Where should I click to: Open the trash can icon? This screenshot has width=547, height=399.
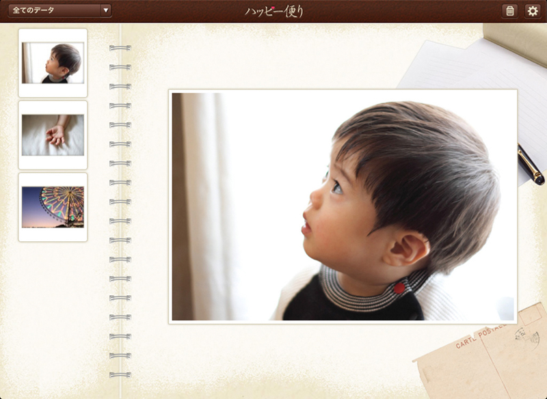[509, 11]
